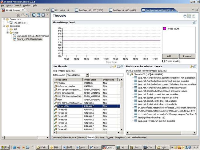Click the magenta Thread count color swatch
The width and height of the screenshot is (200, 150).
[165, 29]
